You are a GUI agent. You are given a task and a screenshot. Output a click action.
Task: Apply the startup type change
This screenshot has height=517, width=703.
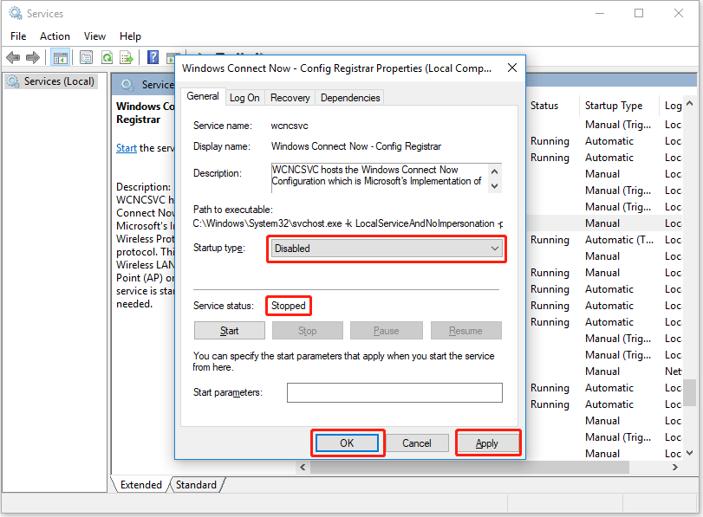(x=487, y=443)
